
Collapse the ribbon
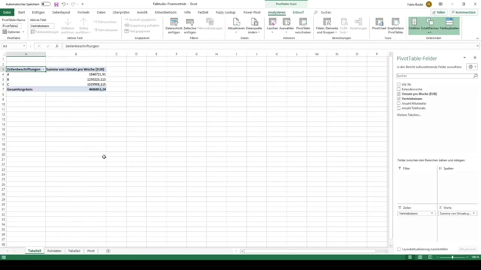tap(478, 38)
